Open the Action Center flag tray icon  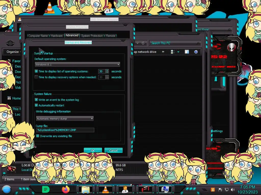click(220, 189)
